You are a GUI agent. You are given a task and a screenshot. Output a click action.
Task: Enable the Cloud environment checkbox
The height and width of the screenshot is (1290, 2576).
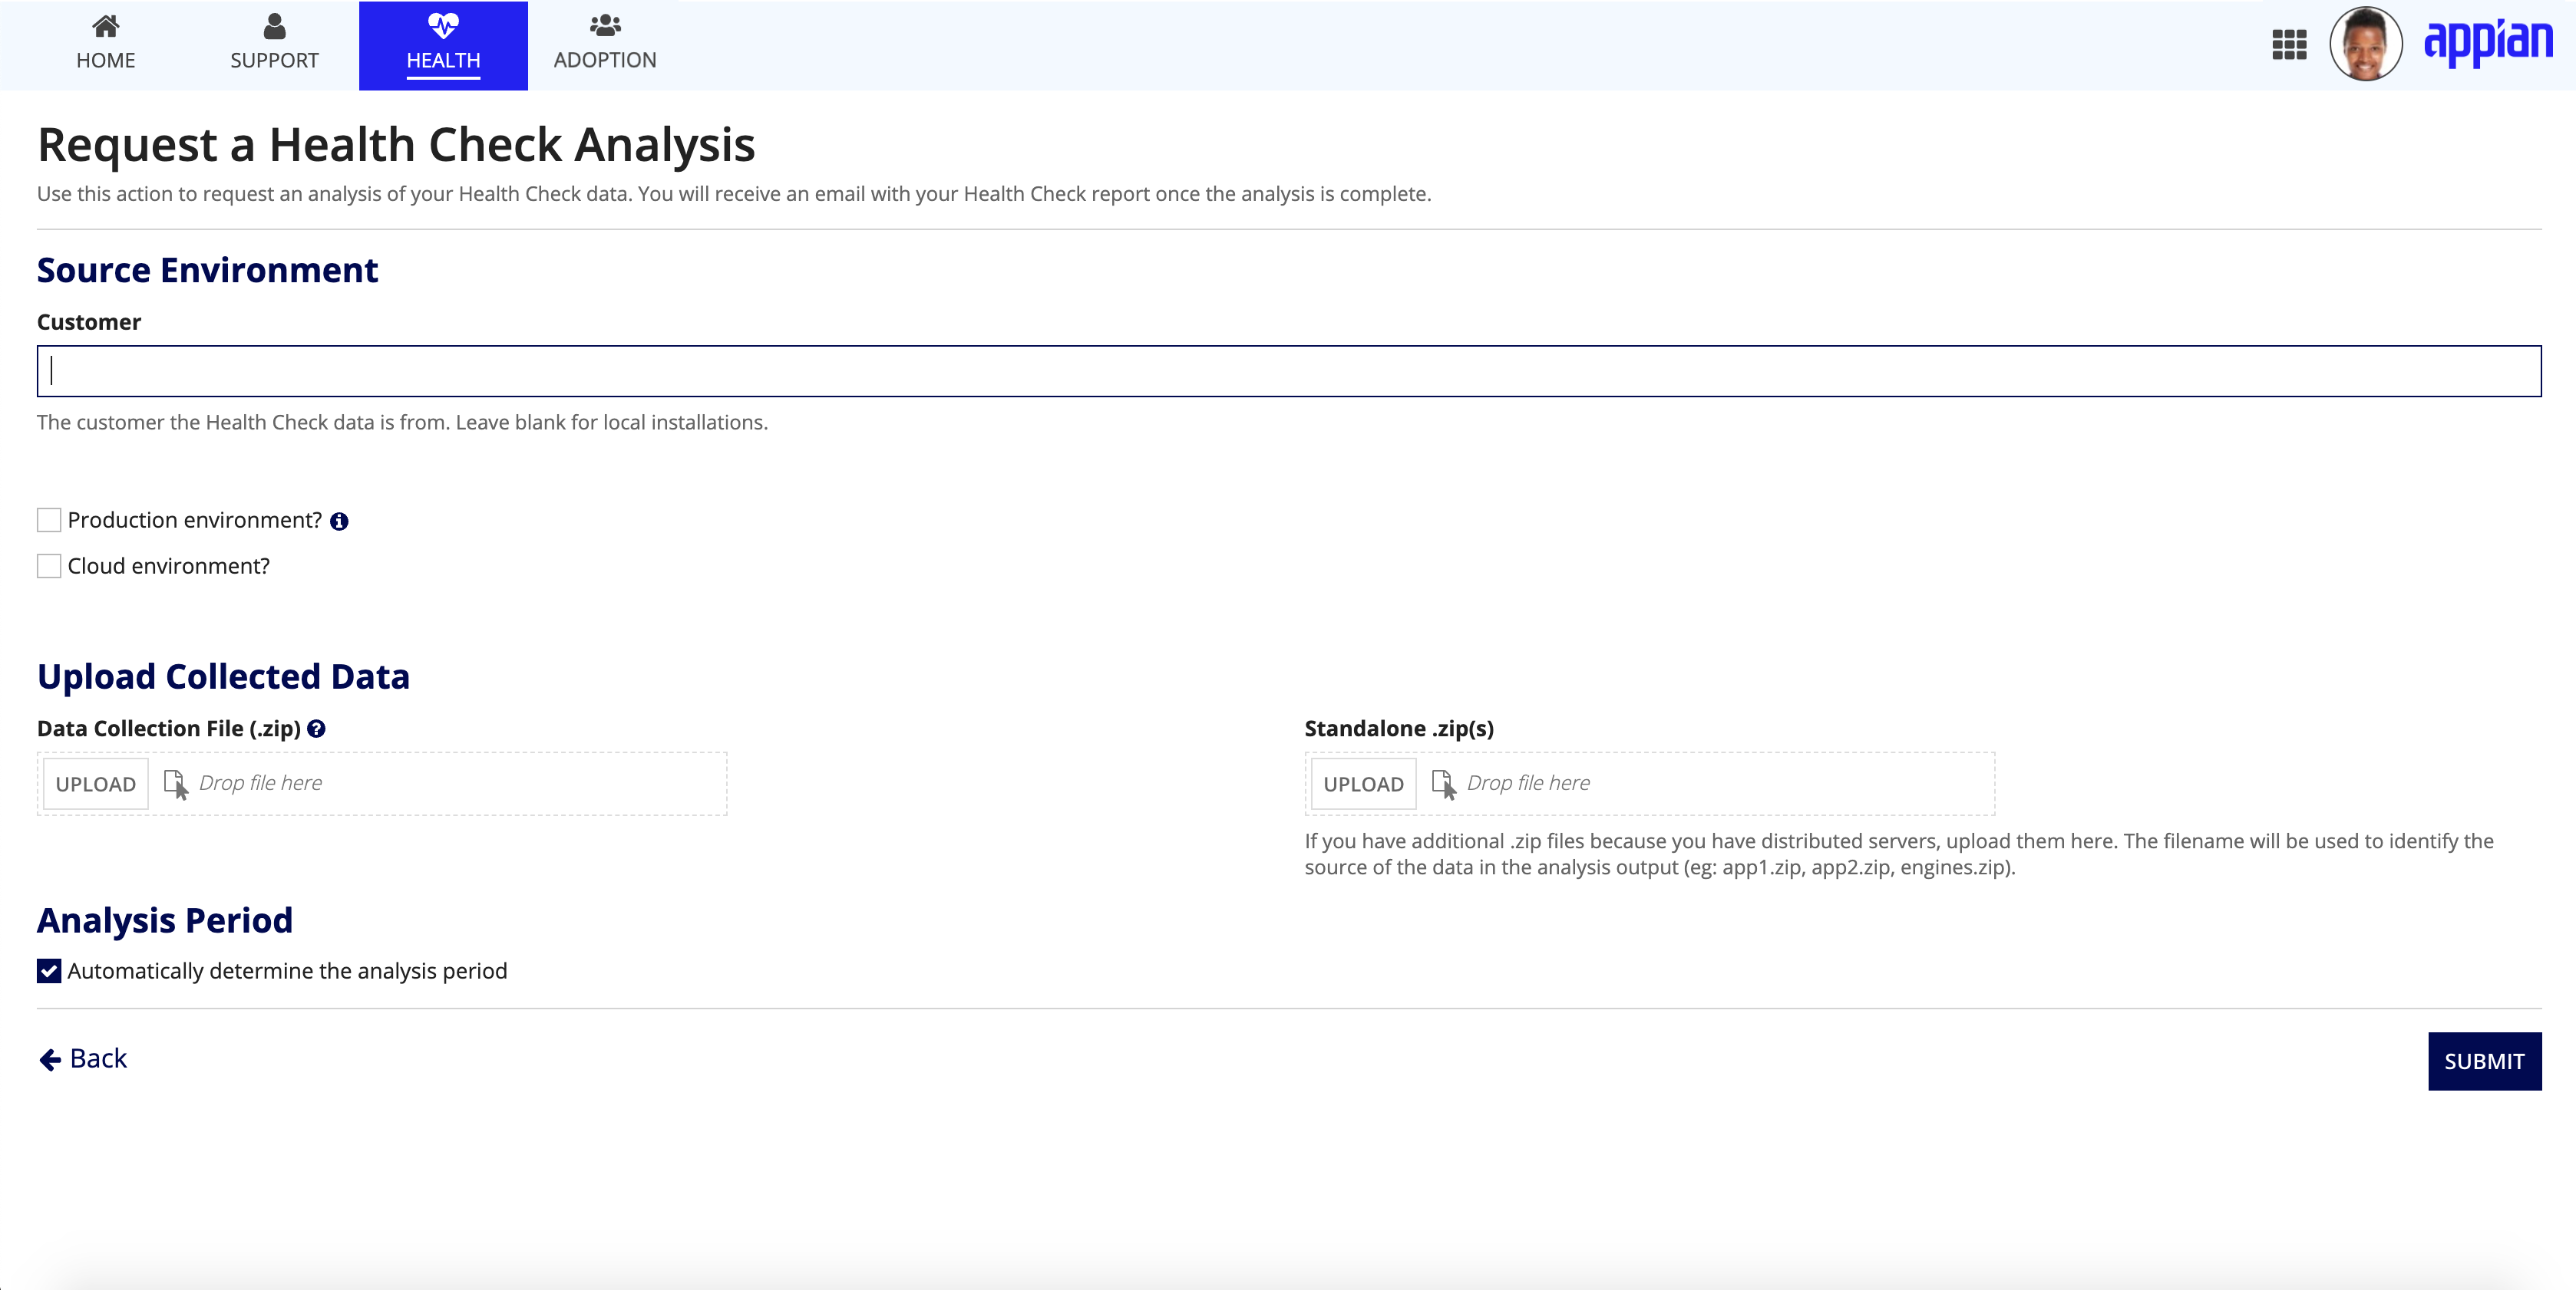click(x=48, y=566)
